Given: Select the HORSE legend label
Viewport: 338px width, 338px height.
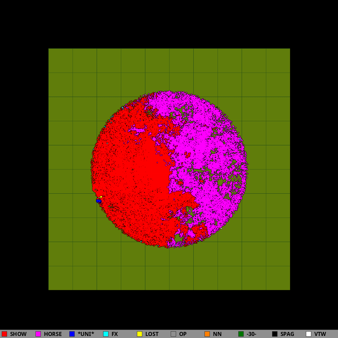Looking at the screenshot, I should pyautogui.click(x=53, y=334).
